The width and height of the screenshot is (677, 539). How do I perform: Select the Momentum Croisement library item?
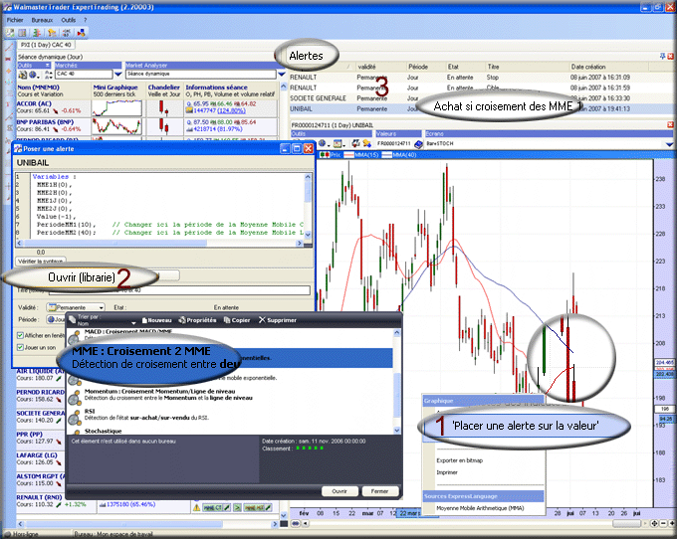point(231,395)
